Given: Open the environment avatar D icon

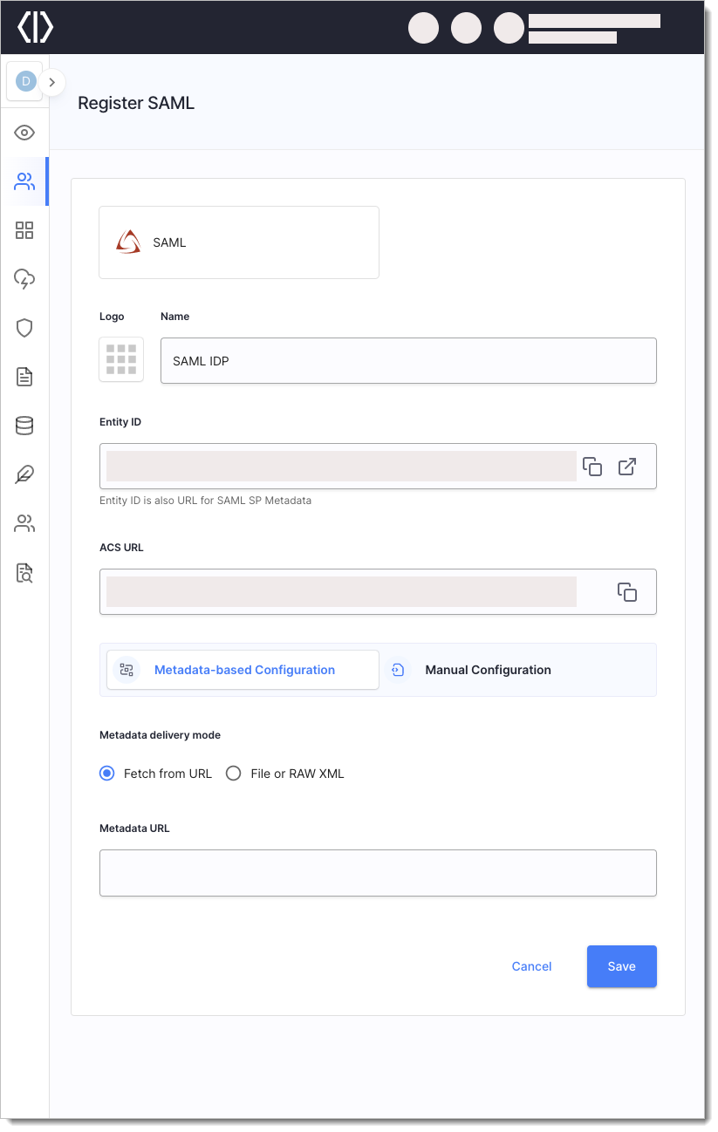Looking at the screenshot, I should click(25, 81).
